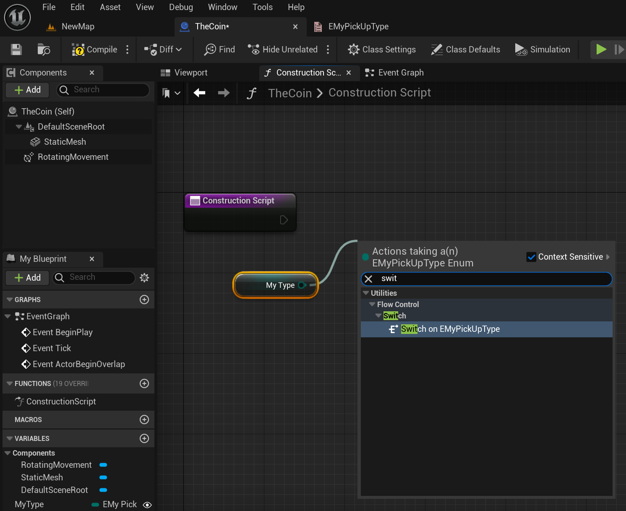Open My Blueprint view options gear

click(144, 277)
